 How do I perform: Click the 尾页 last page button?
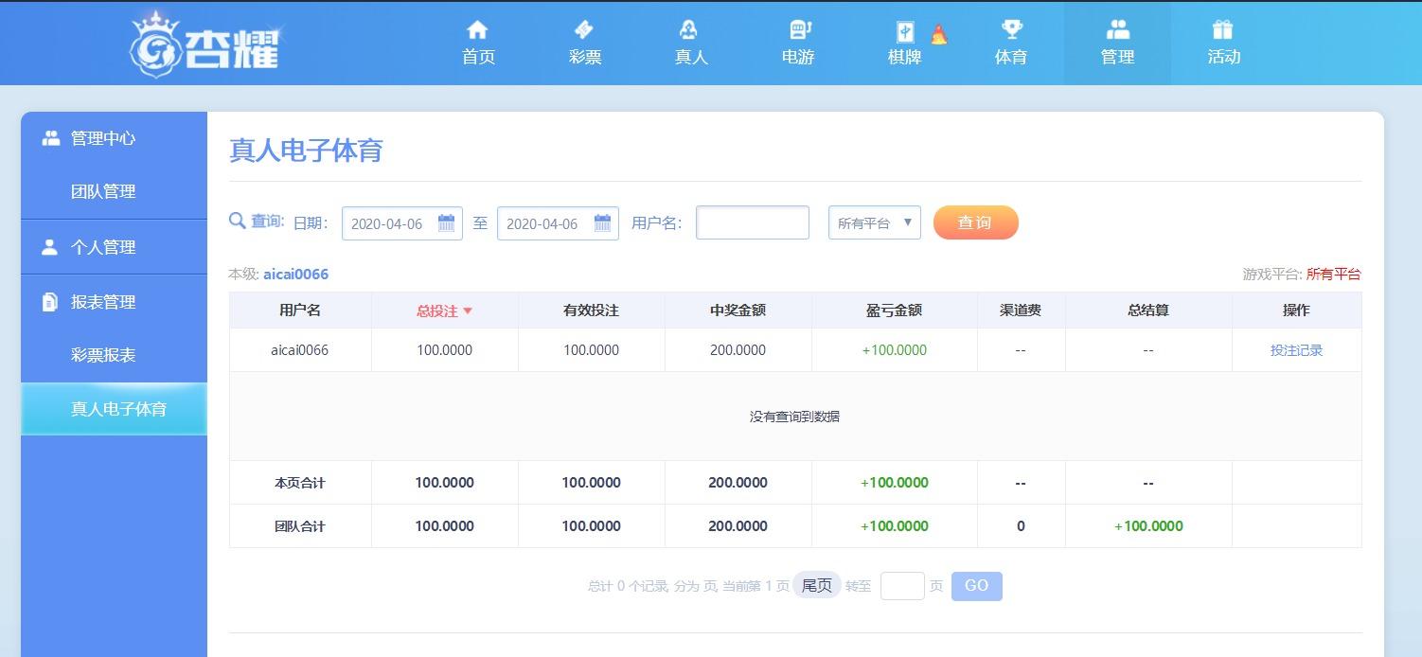tap(816, 586)
